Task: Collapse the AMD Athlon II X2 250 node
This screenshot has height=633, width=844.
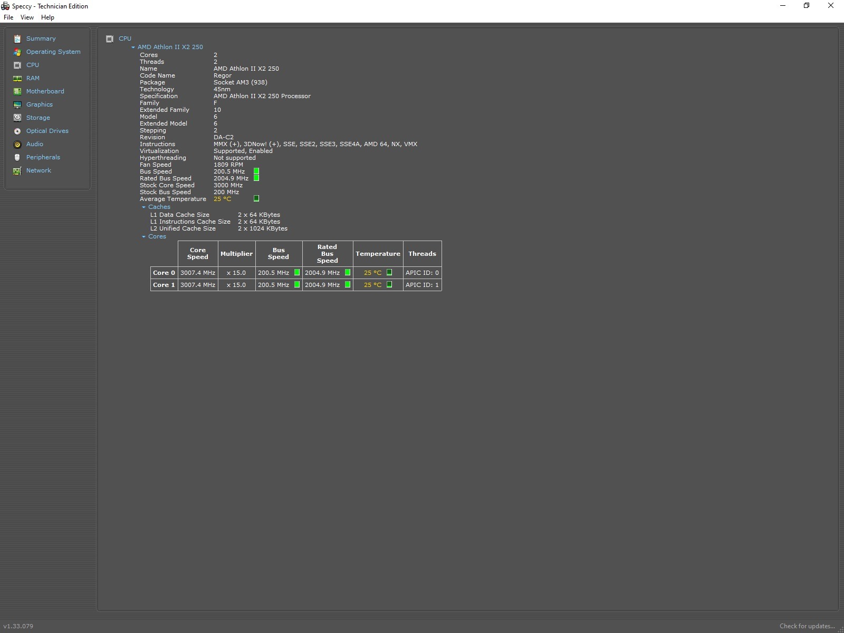Action: [133, 47]
